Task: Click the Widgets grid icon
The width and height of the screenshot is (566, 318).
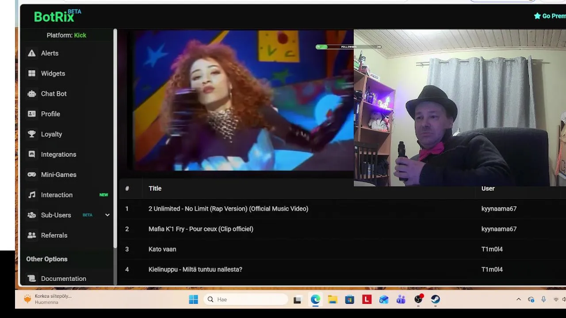Action: click(x=31, y=73)
